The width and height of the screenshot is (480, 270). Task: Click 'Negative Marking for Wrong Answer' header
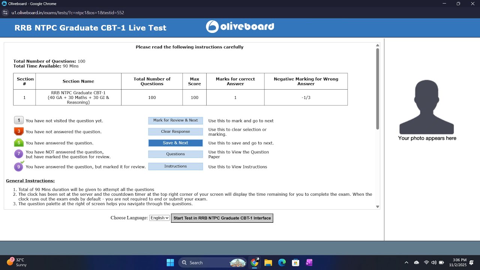pos(306,81)
